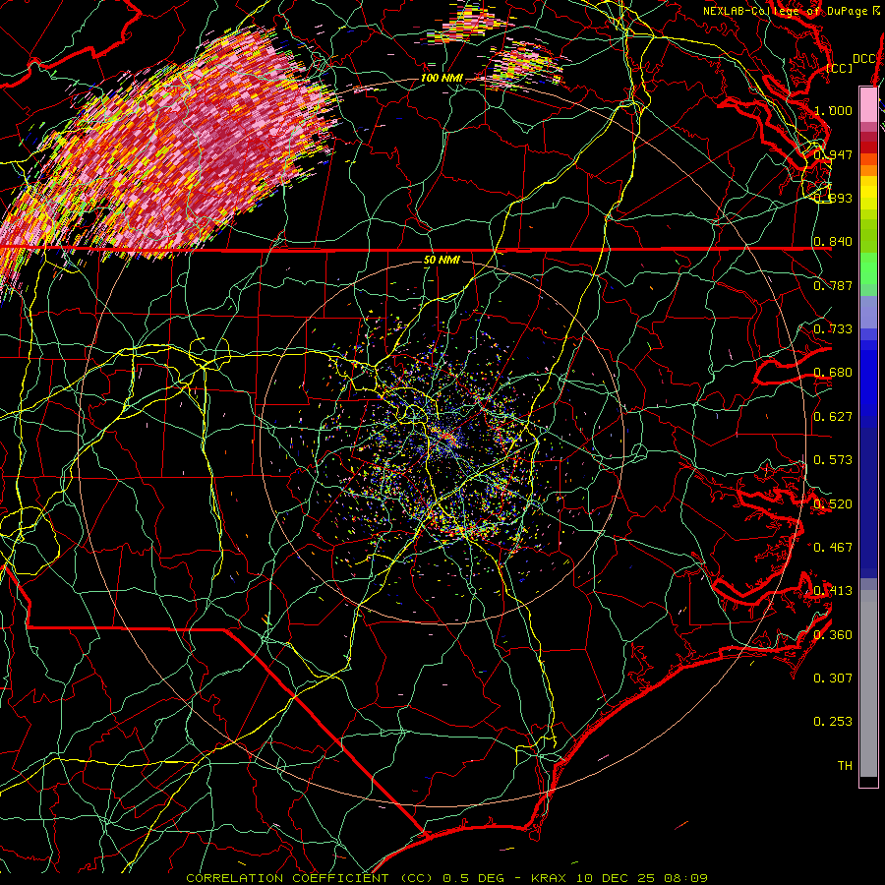Viewport: 885px width, 885px height.
Task: Select the 0.733 scale value label
Action: (834, 328)
